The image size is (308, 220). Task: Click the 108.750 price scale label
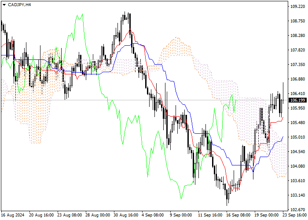point(297,21)
